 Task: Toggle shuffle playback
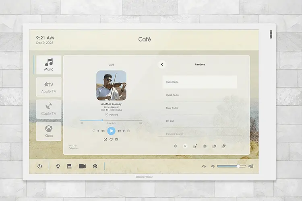(x=105, y=139)
